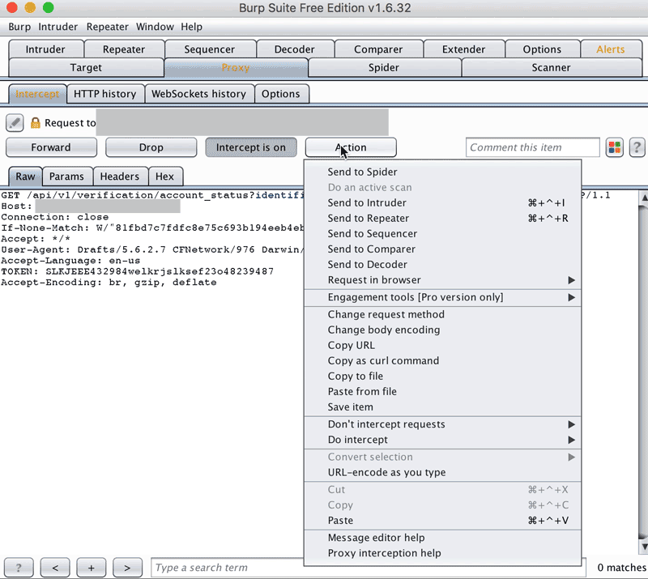
Task: Go to next search match with > button
Action: 127,568
